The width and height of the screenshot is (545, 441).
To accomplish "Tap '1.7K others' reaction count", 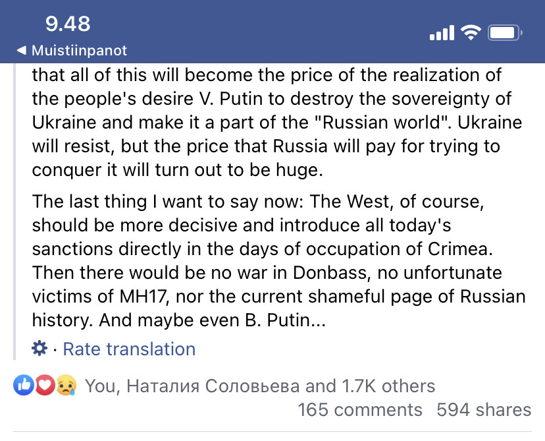I will [x=388, y=386].
